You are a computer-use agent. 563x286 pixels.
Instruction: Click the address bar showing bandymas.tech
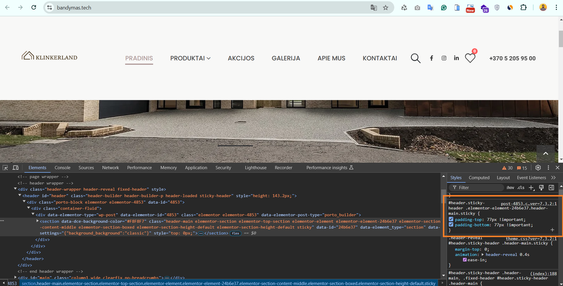click(x=218, y=7)
